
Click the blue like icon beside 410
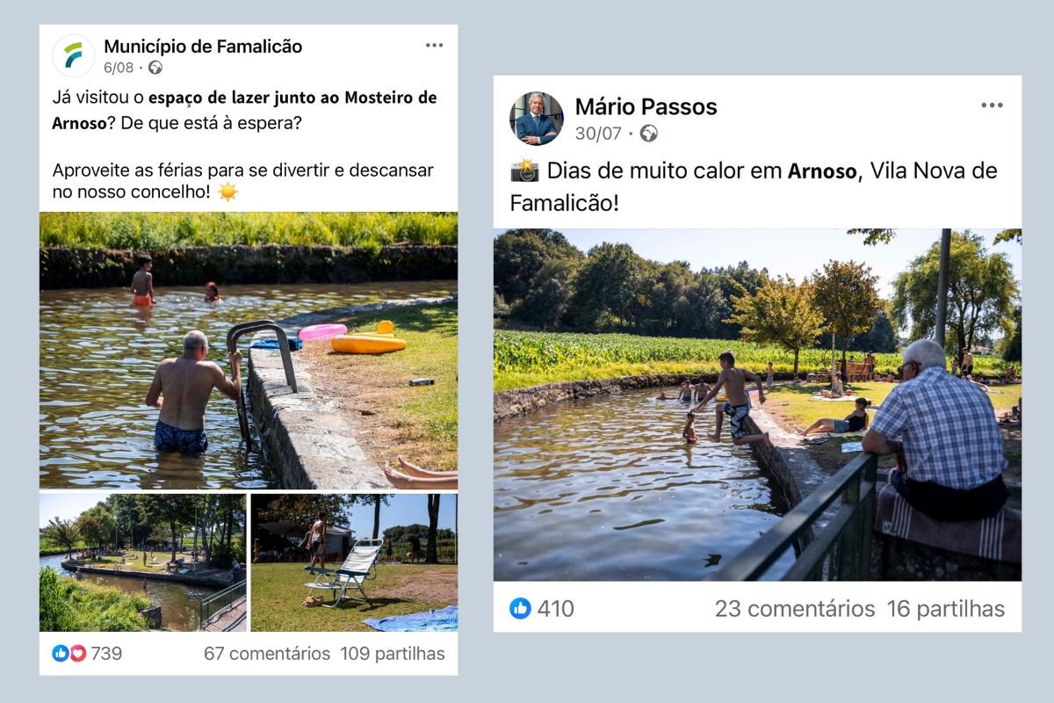[521, 608]
